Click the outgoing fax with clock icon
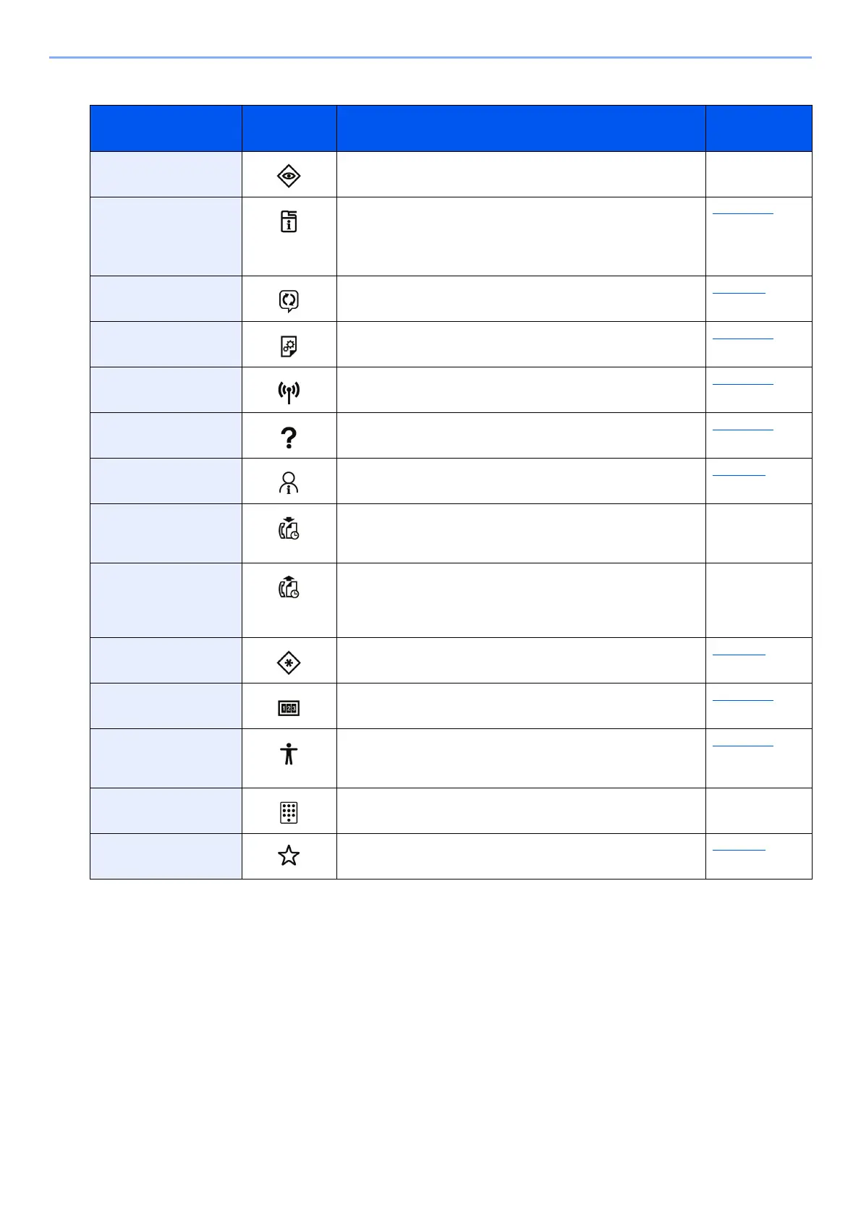The height and width of the screenshot is (1218, 861). click(289, 587)
